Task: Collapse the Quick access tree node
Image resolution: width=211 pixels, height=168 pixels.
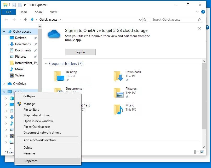Action: tap(4, 32)
